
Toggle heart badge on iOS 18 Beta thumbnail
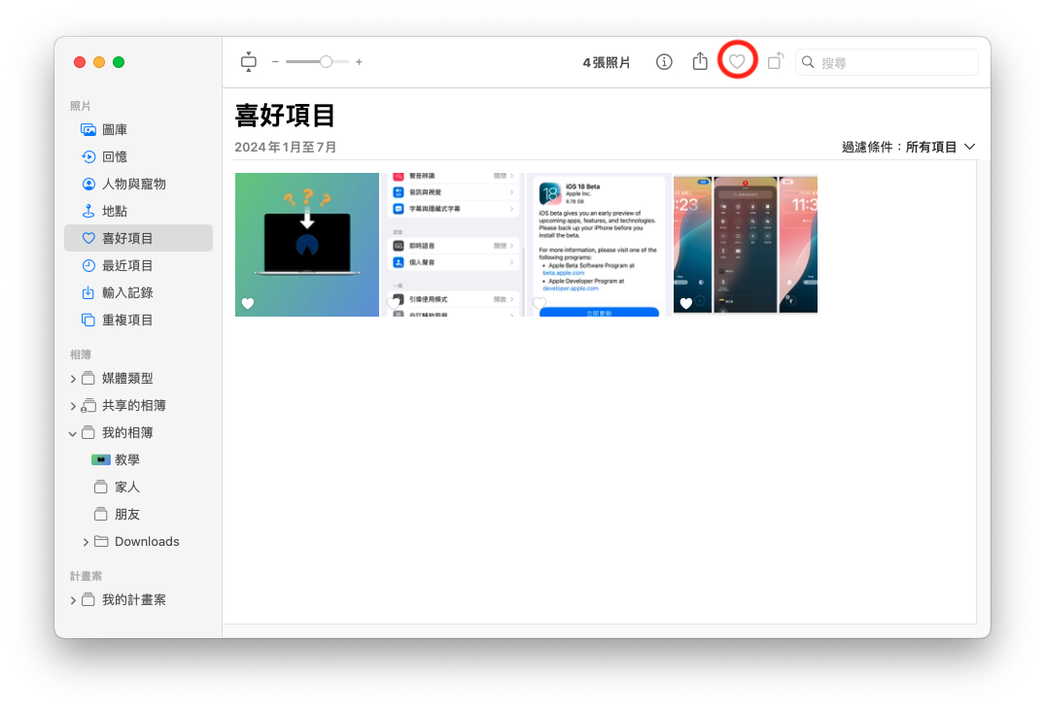coord(540,304)
